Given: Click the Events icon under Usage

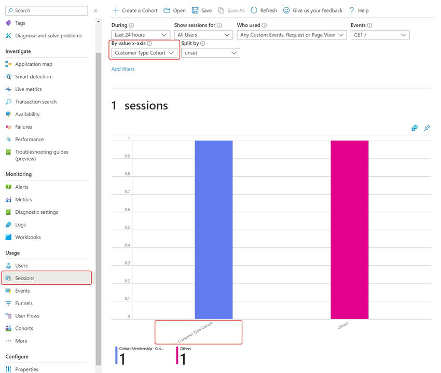Looking at the screenshot, I should [x=8, y=291].
